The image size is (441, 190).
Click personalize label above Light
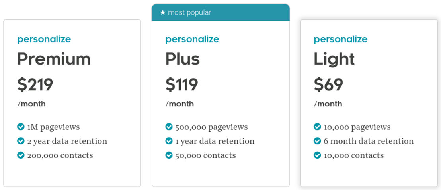pos(341,40)
